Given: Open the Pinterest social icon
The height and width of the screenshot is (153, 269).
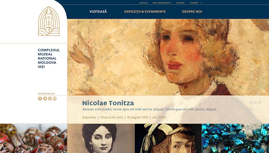Looking at the screenshot, I should [x=50, y=98].
